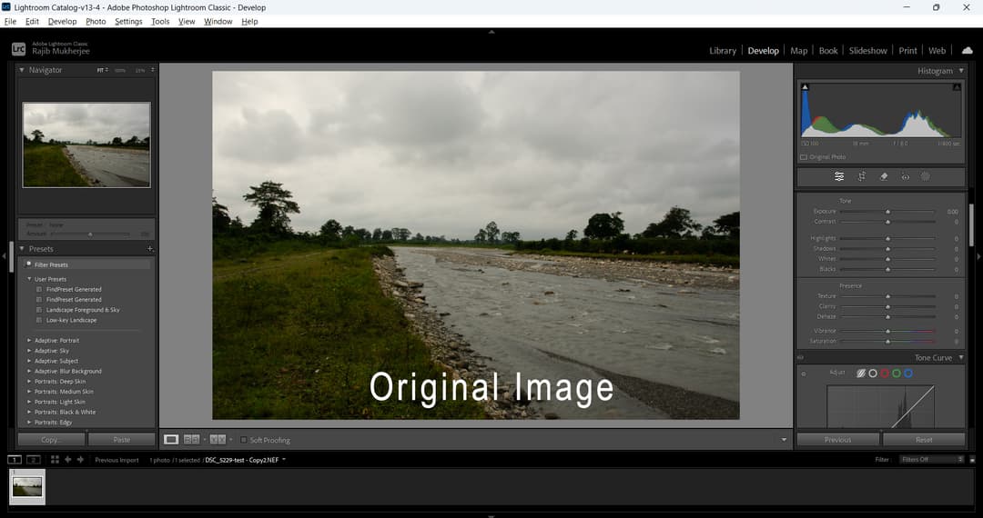Click the Lightroom Classic Lrc logo
The height and width of the screenshot is (518, 983).
click(19, 49)
